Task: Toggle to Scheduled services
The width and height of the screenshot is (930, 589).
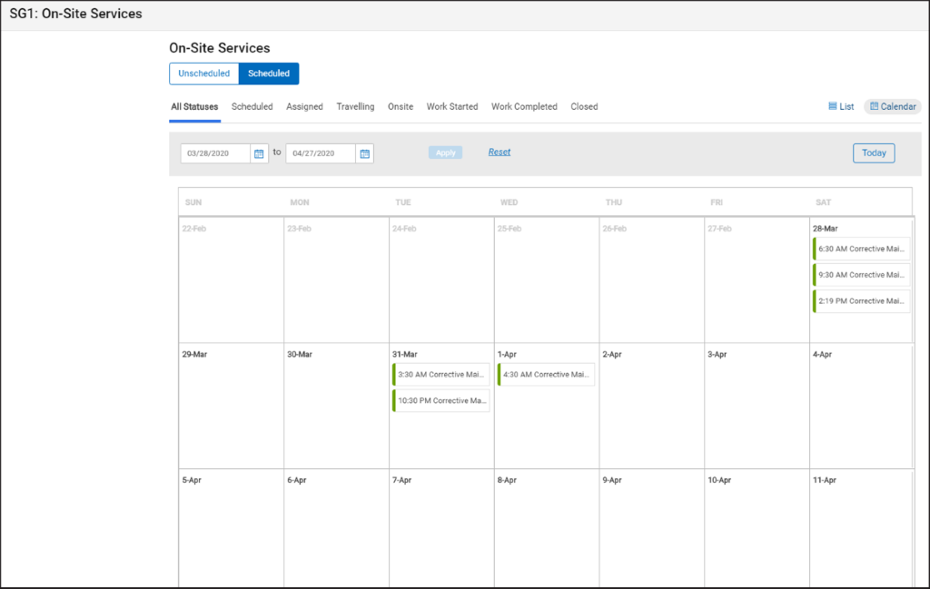Action: pos(269,74)
